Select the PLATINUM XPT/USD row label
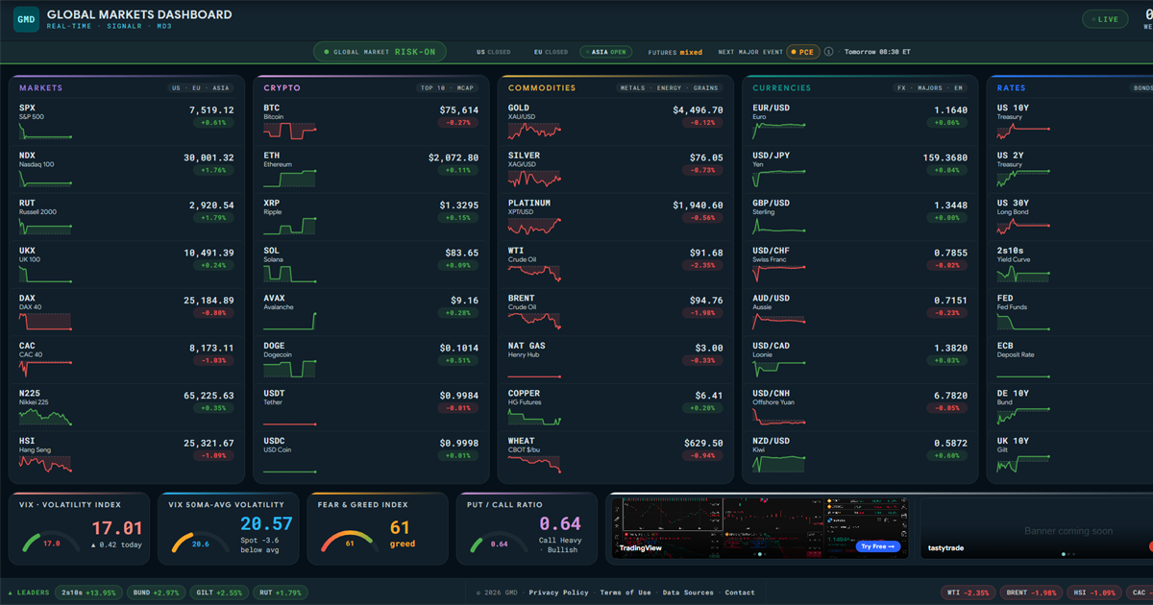The width and height of the screenshot is (1153, 605). click(x=529, y=206)
